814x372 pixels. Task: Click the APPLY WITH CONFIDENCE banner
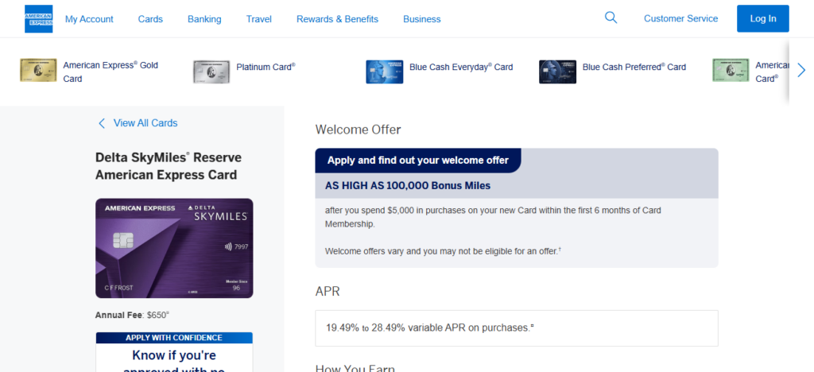(174, 338)
